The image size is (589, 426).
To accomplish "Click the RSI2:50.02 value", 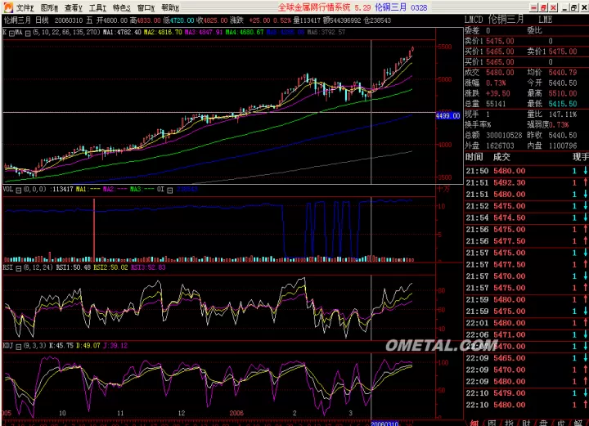I will coord(110,267).
